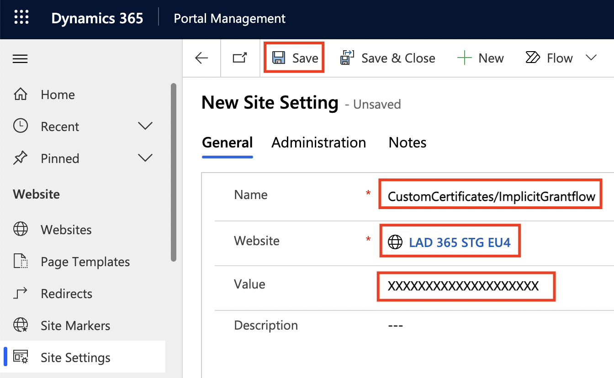Click the Websites globe icon in sidebar
The width and height of the screenshot is (614, 378).
[21, 229]
